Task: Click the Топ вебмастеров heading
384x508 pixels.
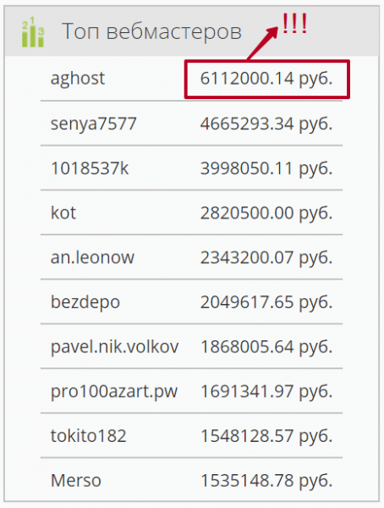Action: pos(151,32)
